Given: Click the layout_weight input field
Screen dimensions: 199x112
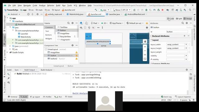Looking at the screenshot, I should [177, 52].
